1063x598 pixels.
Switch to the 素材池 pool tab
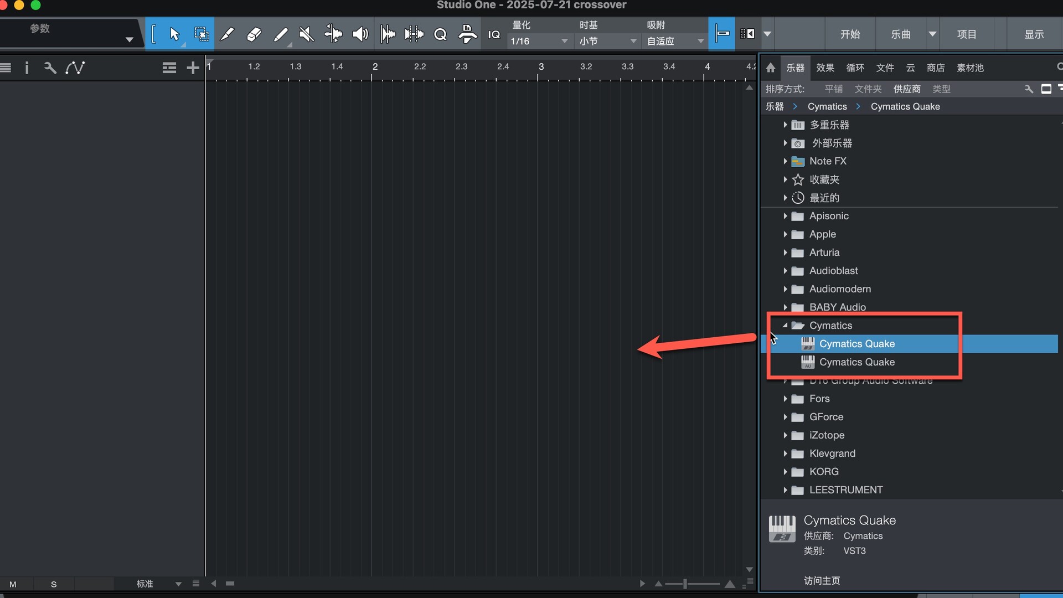970,68
